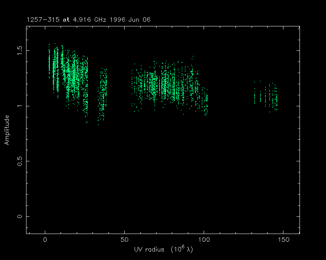Click the empty plot area at amplitude 0.5
The width and height of the screenshot is (326, 260).
[x=161, y=161]
